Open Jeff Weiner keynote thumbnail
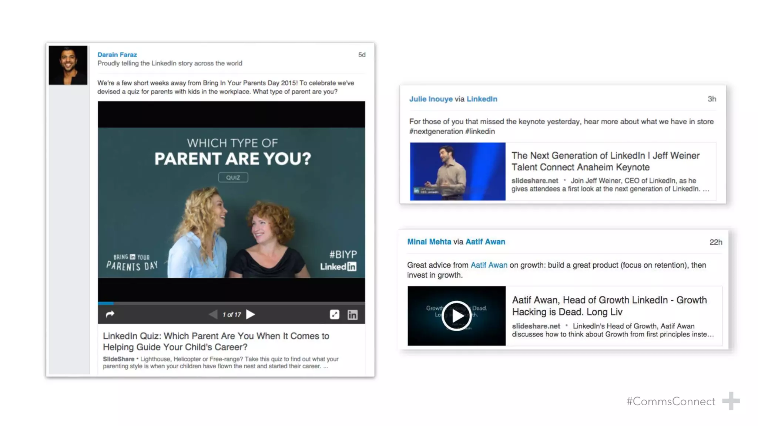Image resolution: width=758 pixels, height=426 pixels. click(457, 171)
